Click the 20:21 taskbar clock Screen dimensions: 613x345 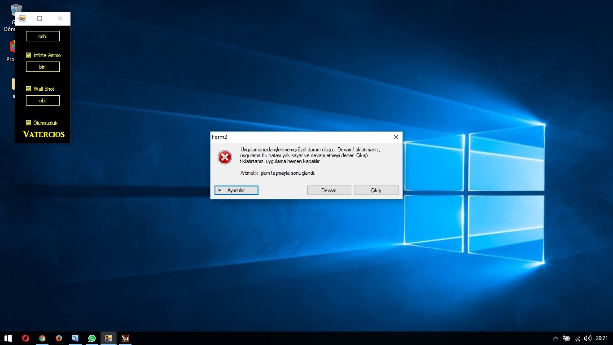pos(602,338)
